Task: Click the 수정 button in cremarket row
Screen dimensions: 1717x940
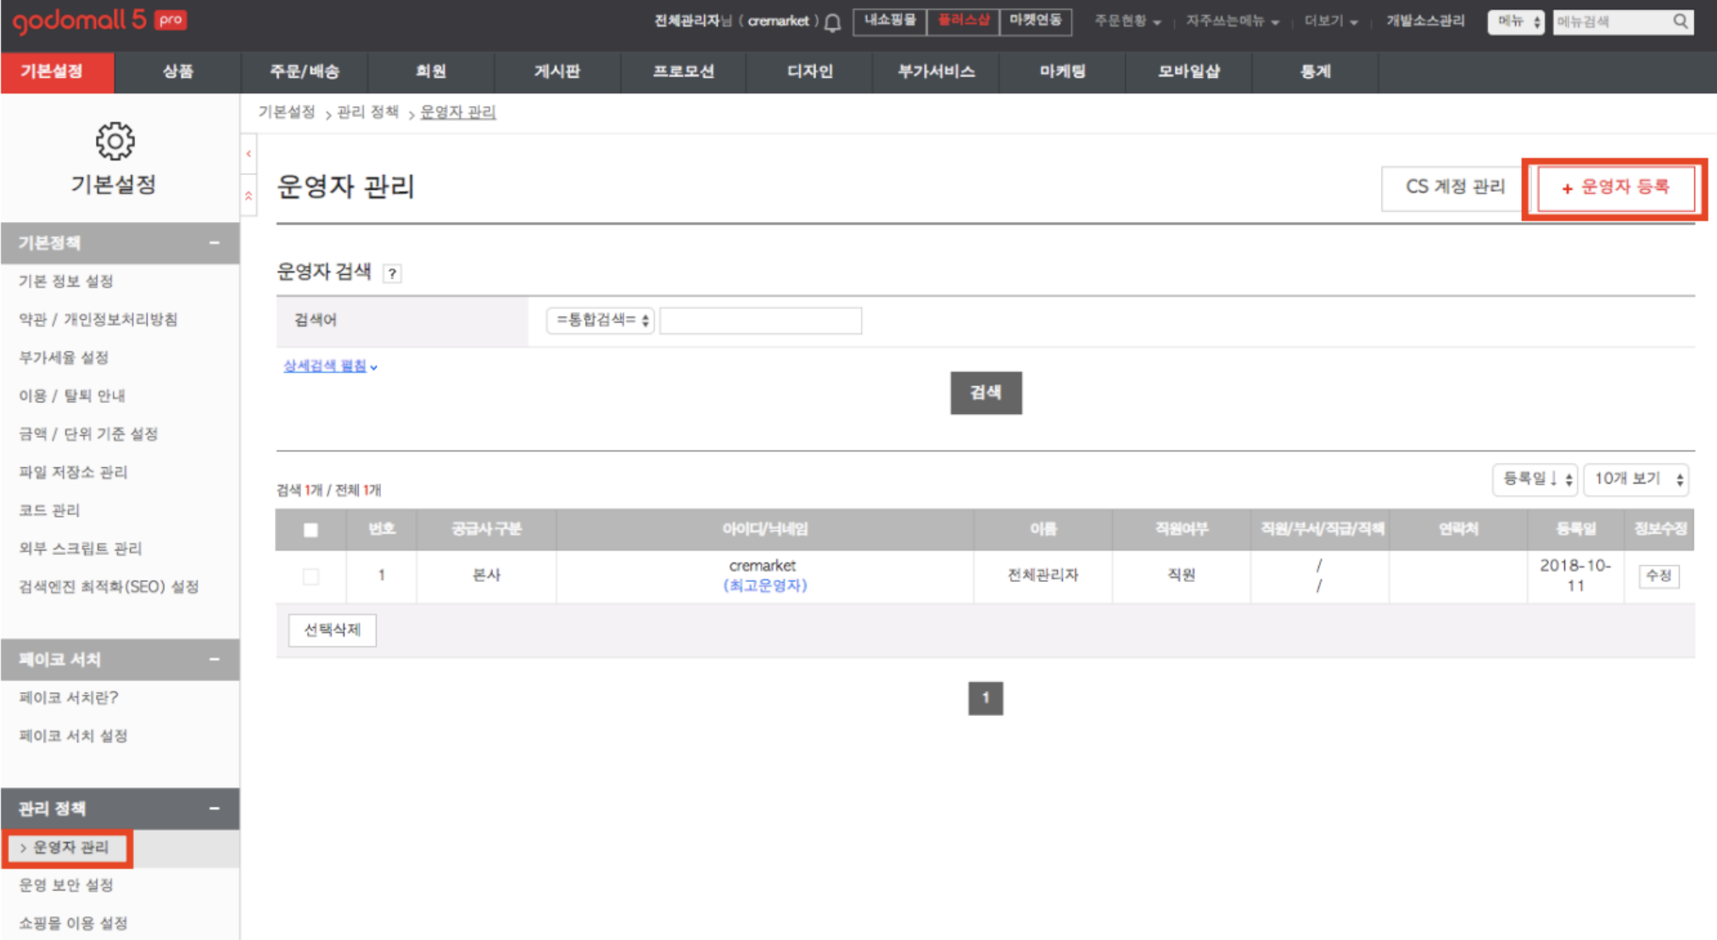Action: (1658, 576)
